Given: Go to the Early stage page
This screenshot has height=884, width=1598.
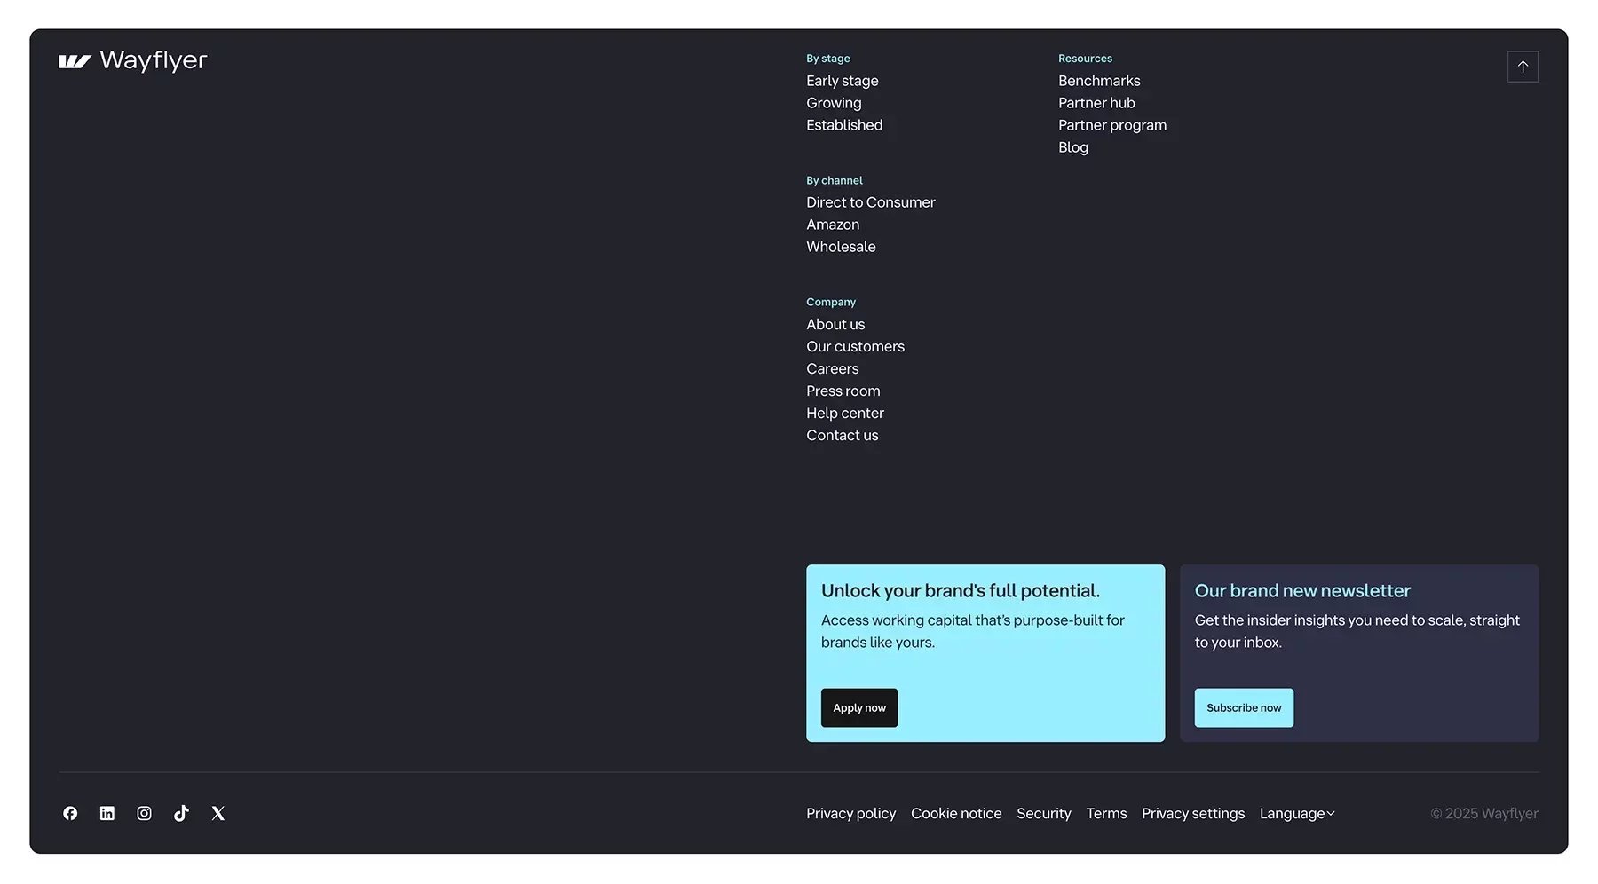Looking at the screenshot, I should coord(843,81).
